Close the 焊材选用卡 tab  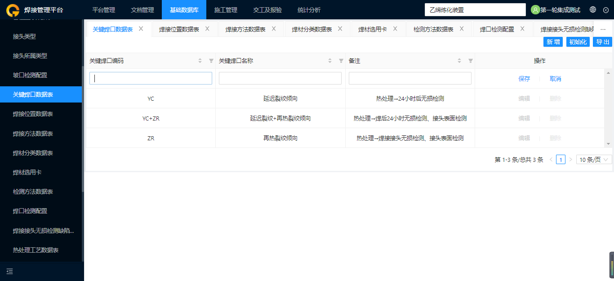click(x=395, y=29)
